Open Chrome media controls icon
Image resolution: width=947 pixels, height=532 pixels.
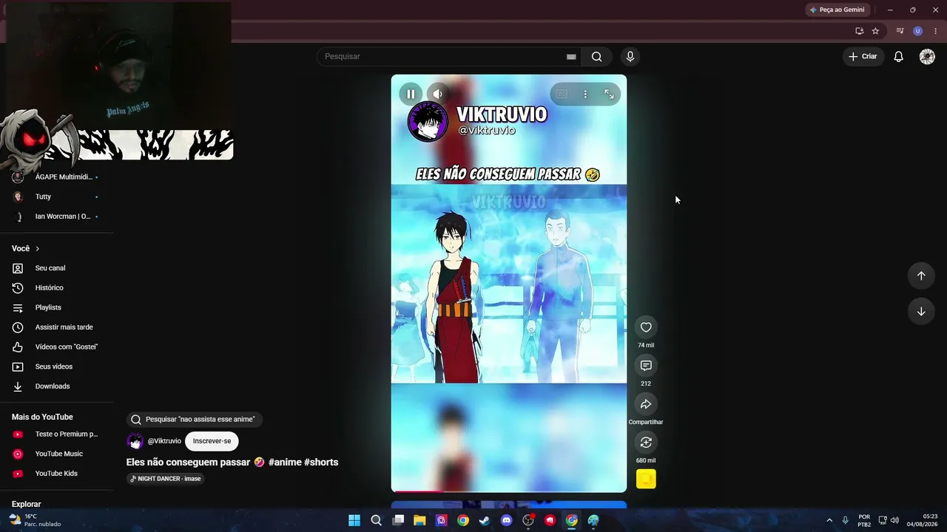(900, 31)
